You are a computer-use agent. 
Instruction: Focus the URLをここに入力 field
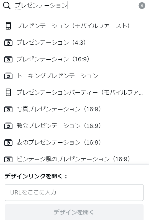click(74, 193)
